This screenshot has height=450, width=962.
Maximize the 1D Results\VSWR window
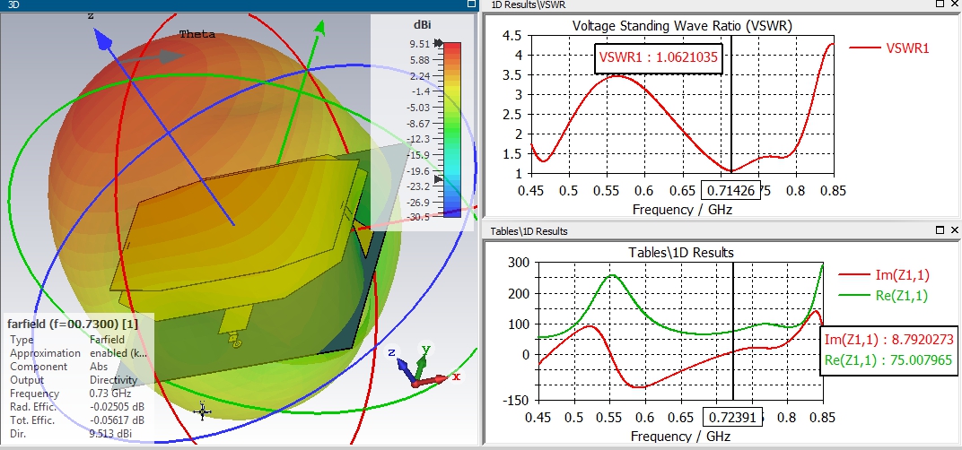(940, 4)
